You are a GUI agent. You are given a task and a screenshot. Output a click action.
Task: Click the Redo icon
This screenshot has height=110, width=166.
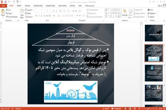[x=14, y=2]
